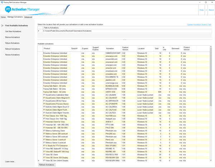Select the MTRACK.EXE activation cell
Image resolution: width=215 pixels, height=168 pixels.
(x=113, y=89)
